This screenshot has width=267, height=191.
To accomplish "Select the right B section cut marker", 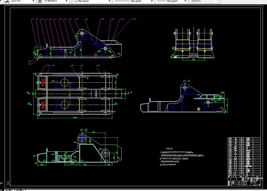I will pos(115,104).
